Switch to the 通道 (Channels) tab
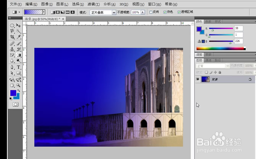 pos(208,60)
